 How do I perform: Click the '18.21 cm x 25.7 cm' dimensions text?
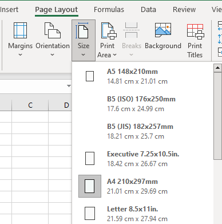(x=136, y=136)
